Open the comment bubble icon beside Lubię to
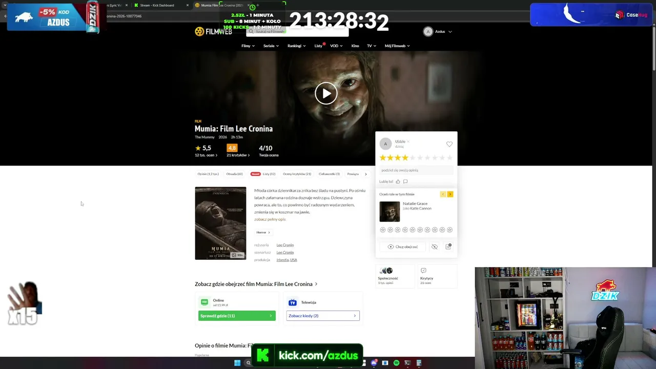 pos(405,181)
